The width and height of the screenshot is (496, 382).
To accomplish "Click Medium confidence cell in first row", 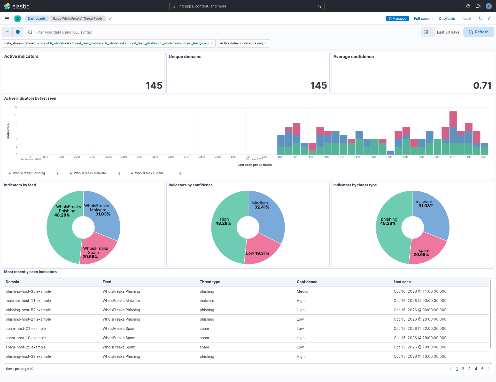I will click(x=304, y=291).
